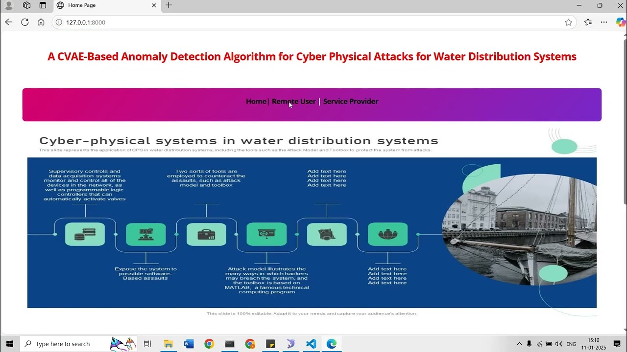Click the 'Cyber-physical systems in water distribution systems' title
Viewport: 627px width, 352px height.
(x=239, y=141)
